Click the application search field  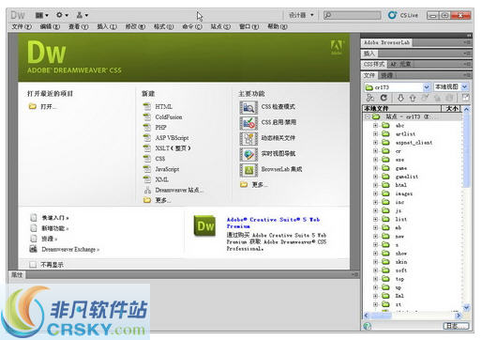(353, 15)
